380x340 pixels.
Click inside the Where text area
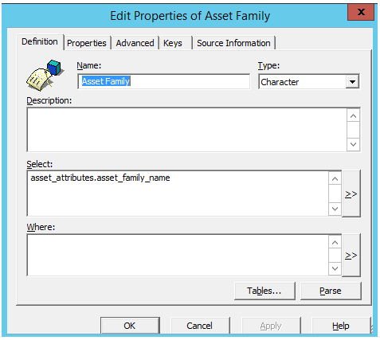(x=178, y=255)
